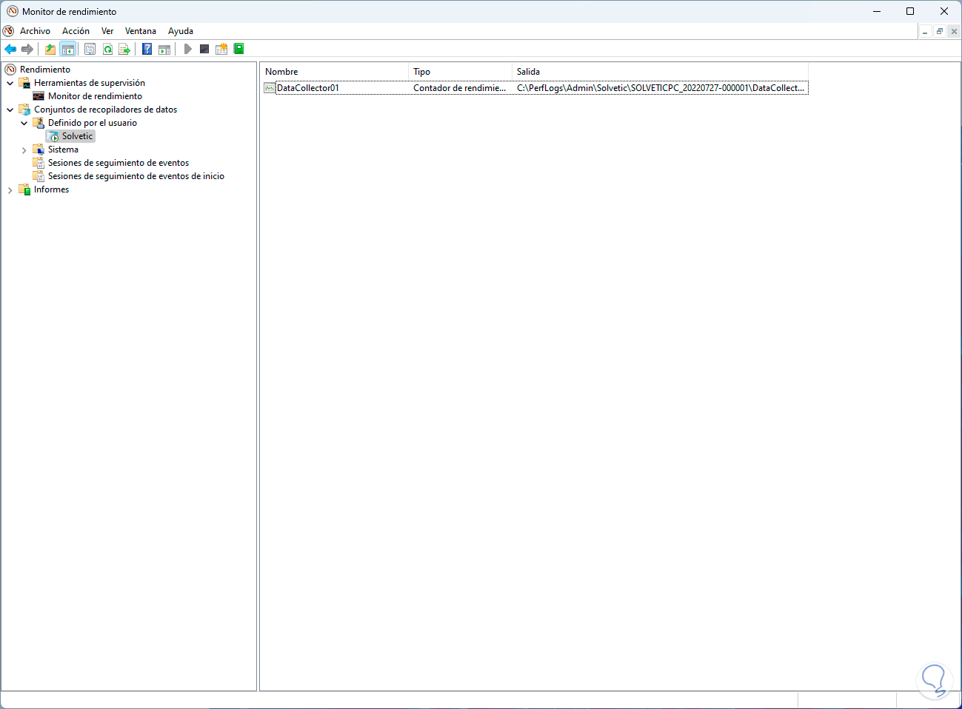Image resolution: width=962 pixels, height=709 pixels.
Task: Open latest report green notebook icon
Action: pyautogui.click(x=238, y=49)
